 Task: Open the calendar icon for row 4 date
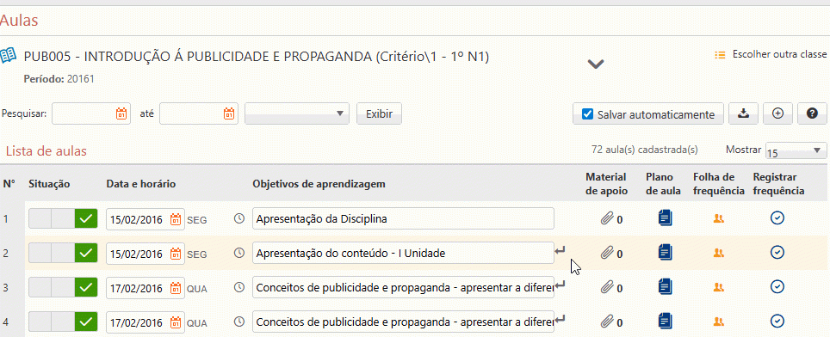coord(176,322)
